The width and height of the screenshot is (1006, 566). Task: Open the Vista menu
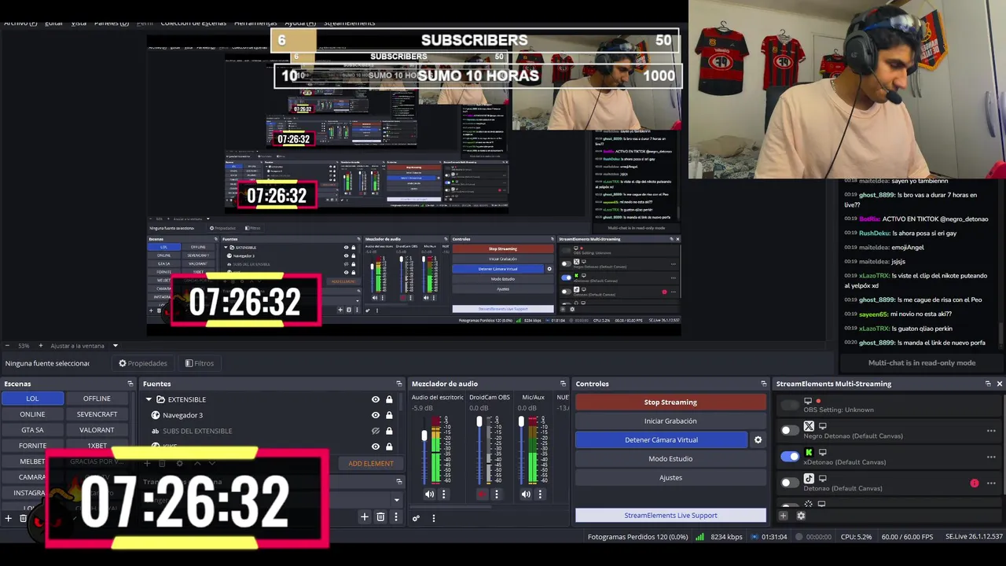[x=79, y=23]
